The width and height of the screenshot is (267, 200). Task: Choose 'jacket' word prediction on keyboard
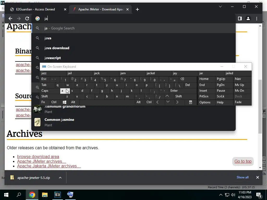[159, 73]
